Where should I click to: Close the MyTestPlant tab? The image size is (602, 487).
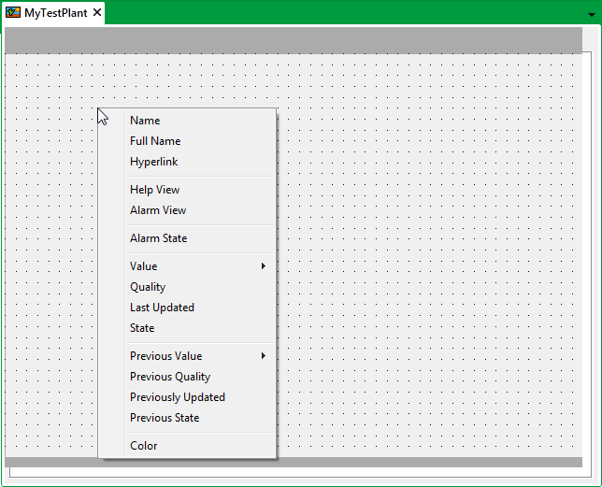tap(97, 13)
